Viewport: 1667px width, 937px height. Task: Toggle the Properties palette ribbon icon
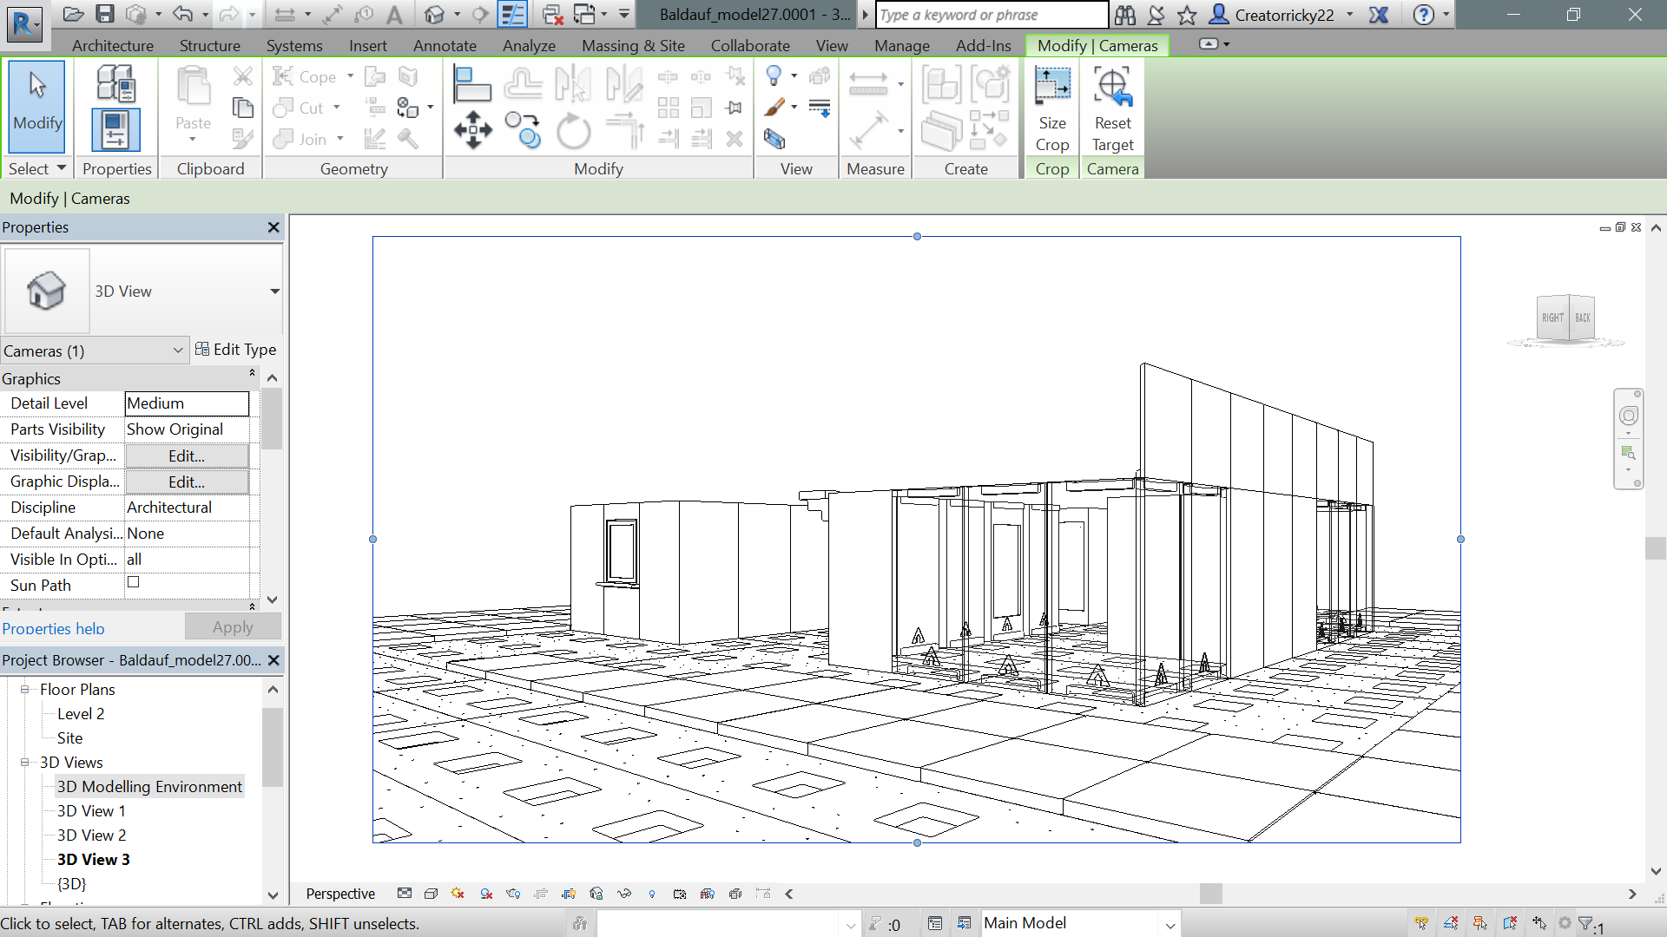115,130
